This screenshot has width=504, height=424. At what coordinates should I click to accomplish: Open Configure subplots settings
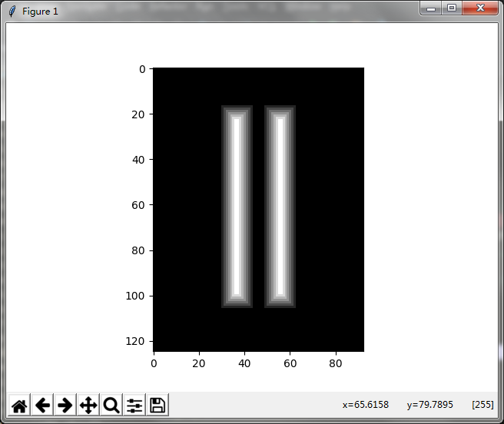[x=134, y=405]
